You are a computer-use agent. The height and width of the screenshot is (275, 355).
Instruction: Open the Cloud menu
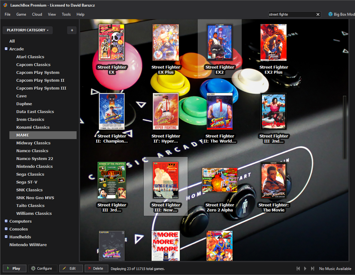click(37, 14)
